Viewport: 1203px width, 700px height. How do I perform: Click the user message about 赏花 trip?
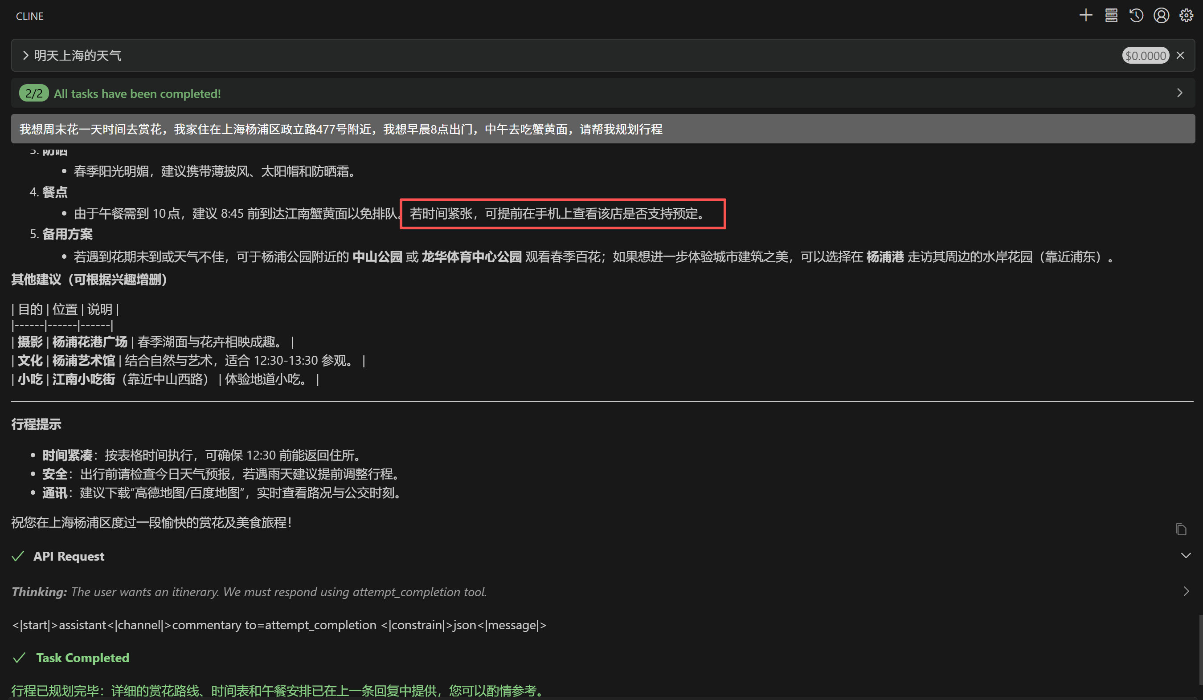pyautogui.click(x=340, y=129)
